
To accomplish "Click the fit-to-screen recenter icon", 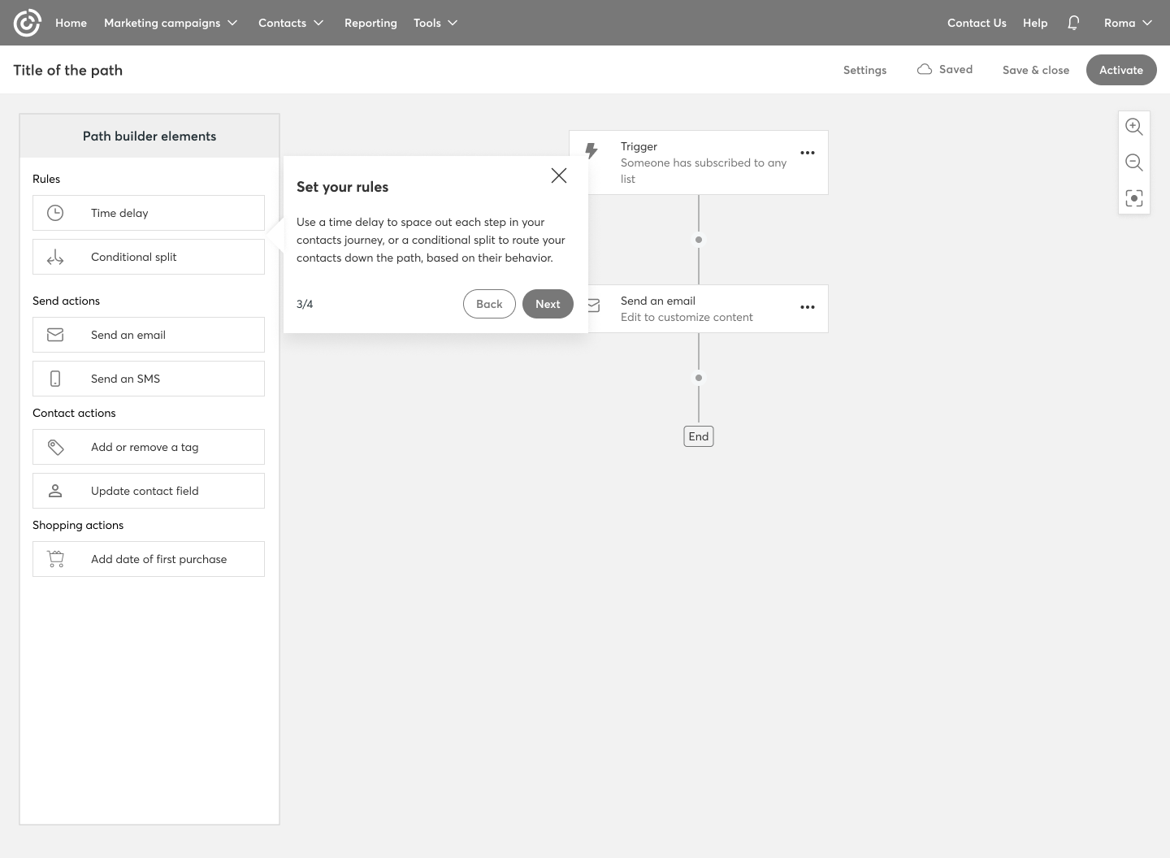I will (x=1133, y=198).
